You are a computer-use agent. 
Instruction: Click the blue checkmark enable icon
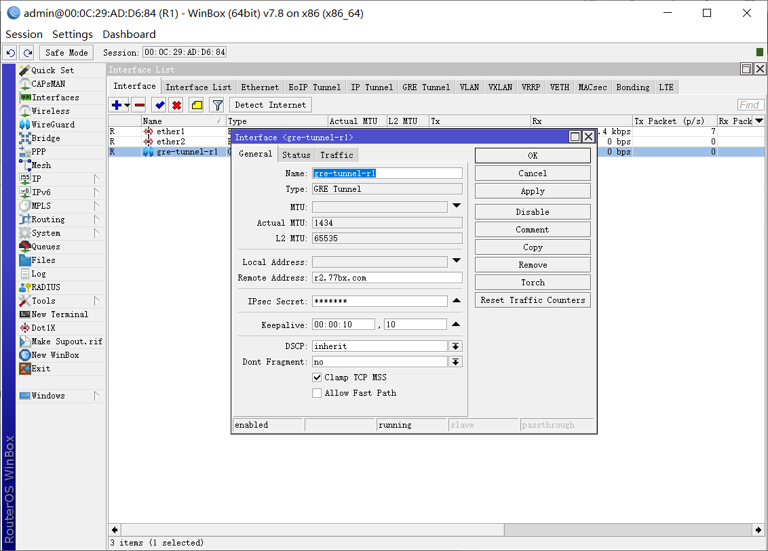(159, 105)
